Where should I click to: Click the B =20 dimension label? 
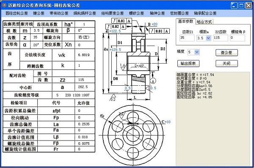[152, 24]
